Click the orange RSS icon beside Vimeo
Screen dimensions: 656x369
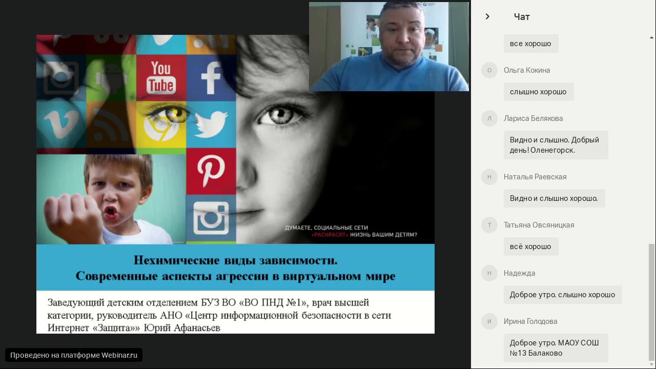[x=111, y=126]
